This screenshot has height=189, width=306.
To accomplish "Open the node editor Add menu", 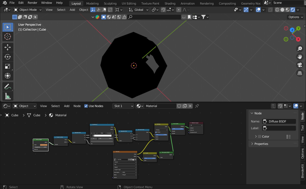I will click(66, 106).
